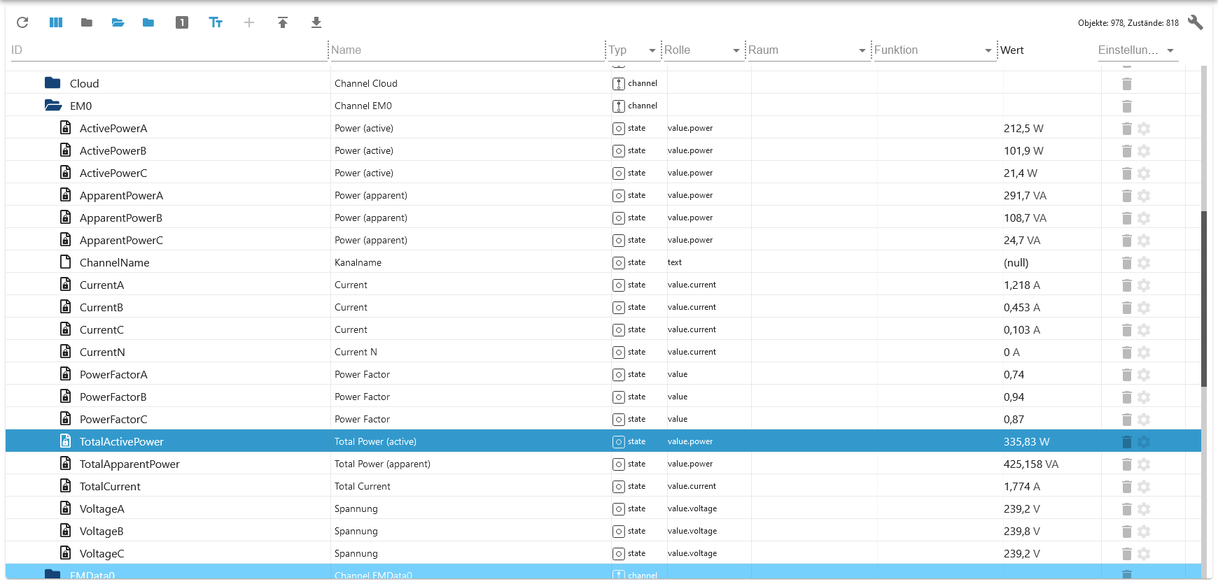Select the ActivePowerA row
Viewport: 1218px width, 584px height.
(603, 129)
